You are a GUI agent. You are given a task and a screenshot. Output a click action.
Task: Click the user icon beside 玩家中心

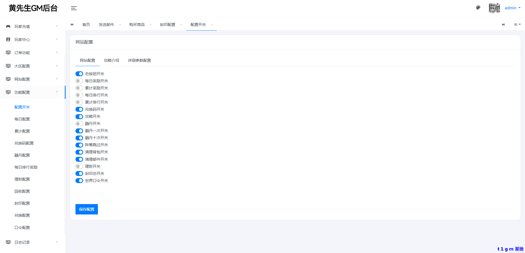tap(8, 40)
